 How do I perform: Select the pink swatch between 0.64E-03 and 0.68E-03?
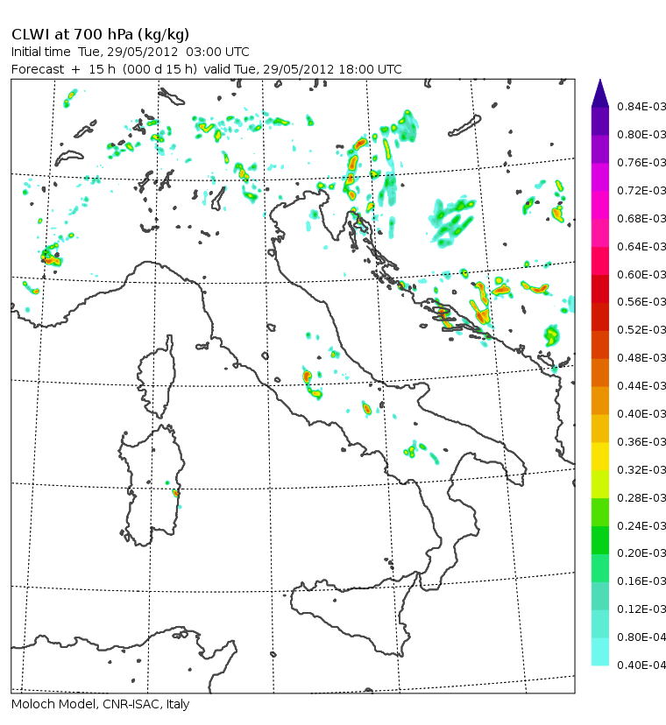600,233
